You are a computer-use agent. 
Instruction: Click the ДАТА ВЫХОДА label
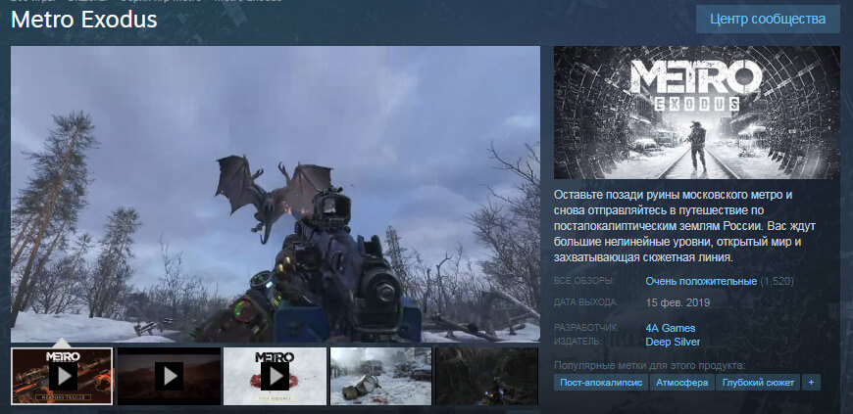[x=586, y=302]
